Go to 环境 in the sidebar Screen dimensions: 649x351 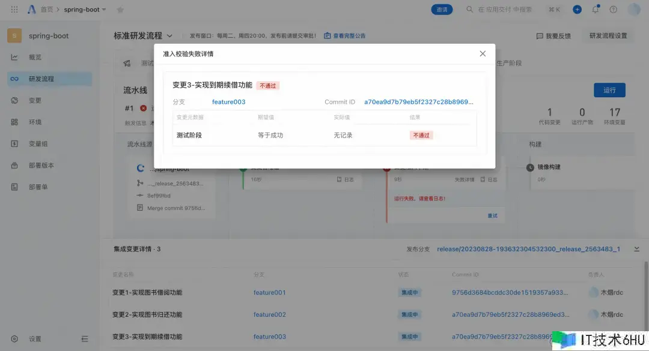click(35, 122)
